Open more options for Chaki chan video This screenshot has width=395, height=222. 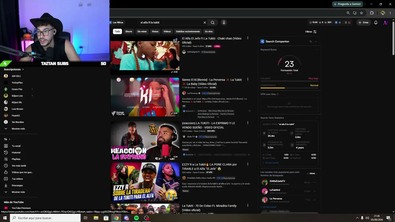(247, 38)
